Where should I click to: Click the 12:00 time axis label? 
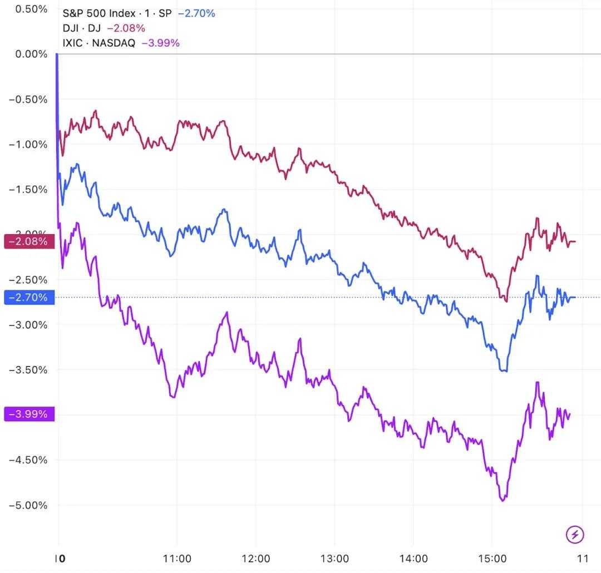pyautogui.click(x=255, y=559)
